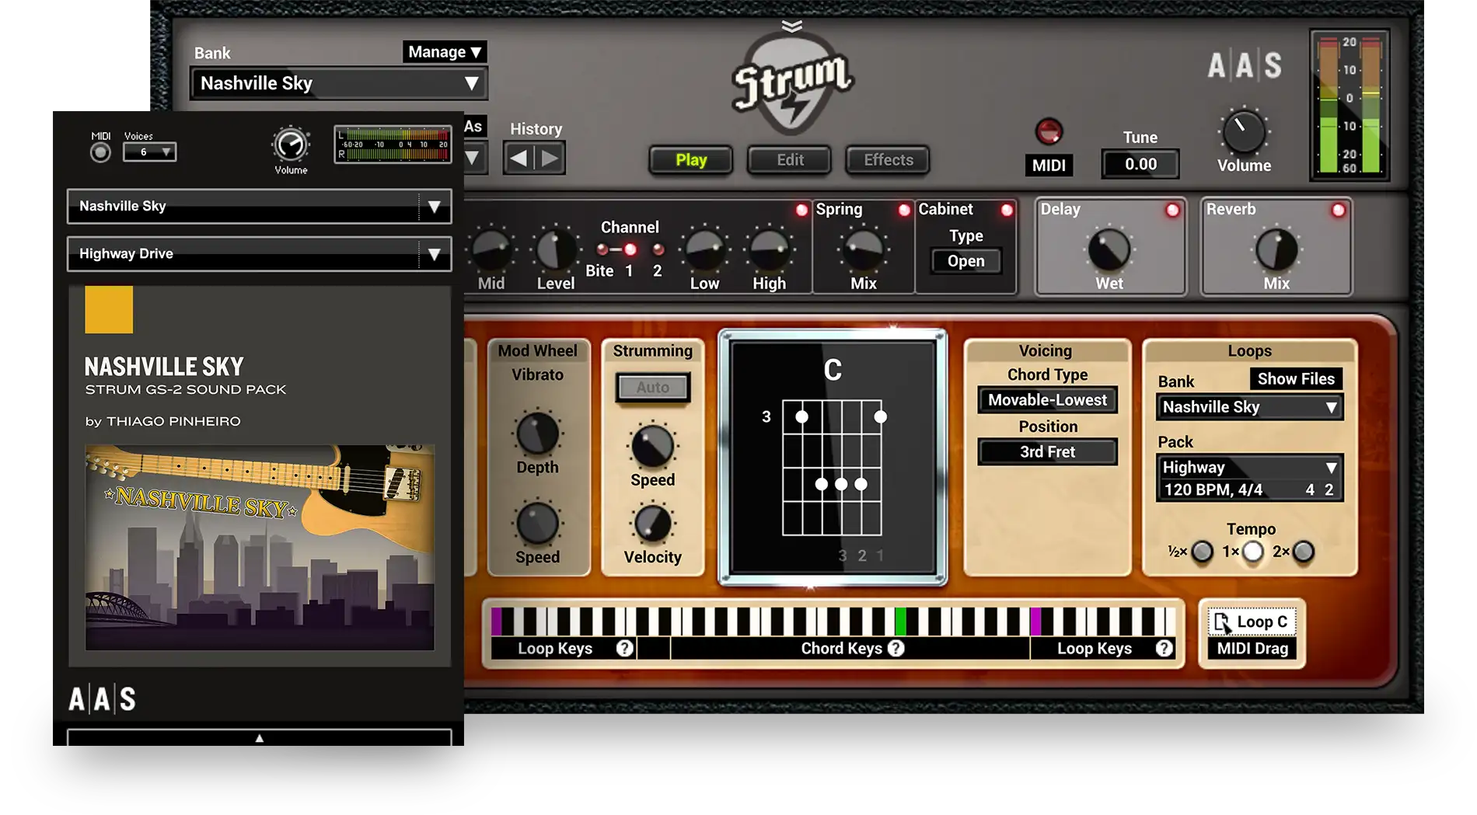The image size is (1477, 815).
Task: Click the purple key at keyboard's left end
Action: (x=497, y=622)
